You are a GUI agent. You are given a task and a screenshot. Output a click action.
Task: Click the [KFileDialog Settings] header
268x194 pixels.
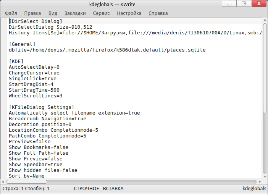coord(41,107)
